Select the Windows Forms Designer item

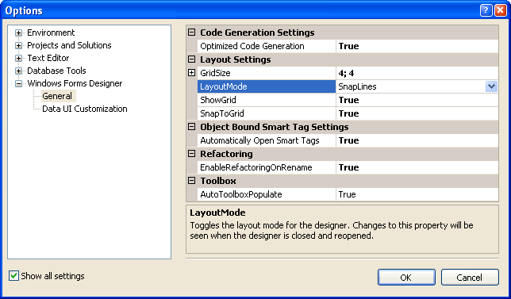click(75, 83)
